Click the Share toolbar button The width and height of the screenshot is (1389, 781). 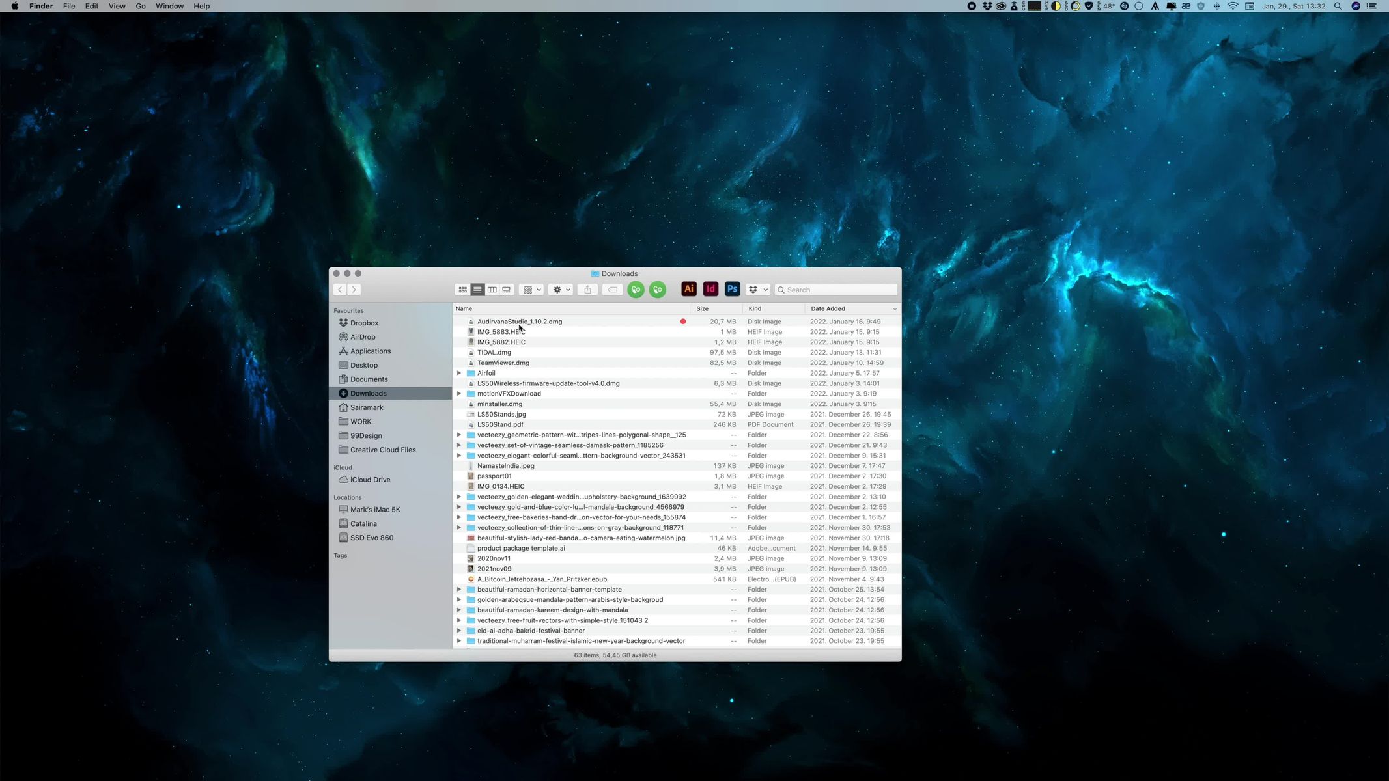pos(587,290)
